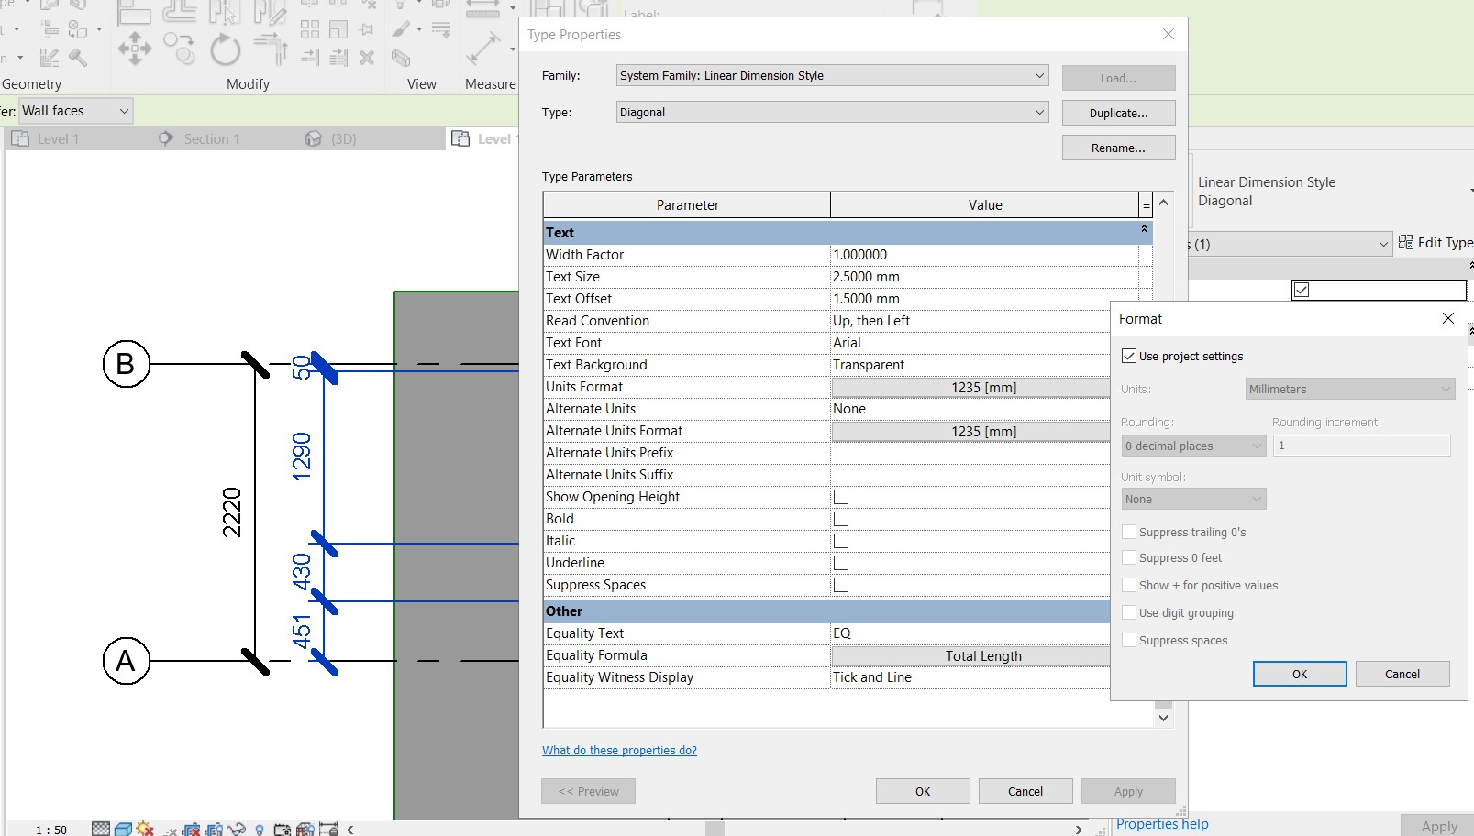This screenshot has width=1474, height=836.
Task: Click the Rename... button
Action: pyautogui.click(x=1118, y=148)
